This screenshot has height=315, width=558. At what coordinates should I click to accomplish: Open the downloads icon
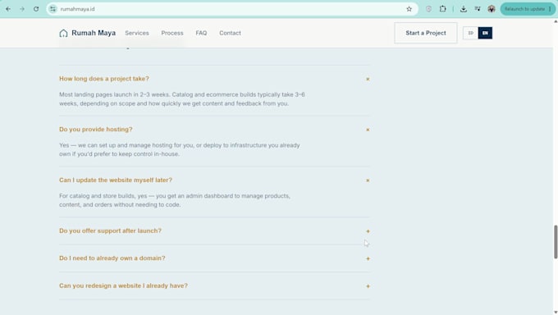coord(464,9)
